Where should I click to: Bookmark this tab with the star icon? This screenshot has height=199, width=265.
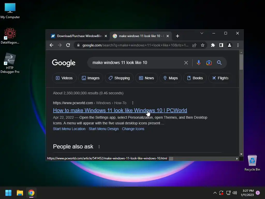click(203, 45)
